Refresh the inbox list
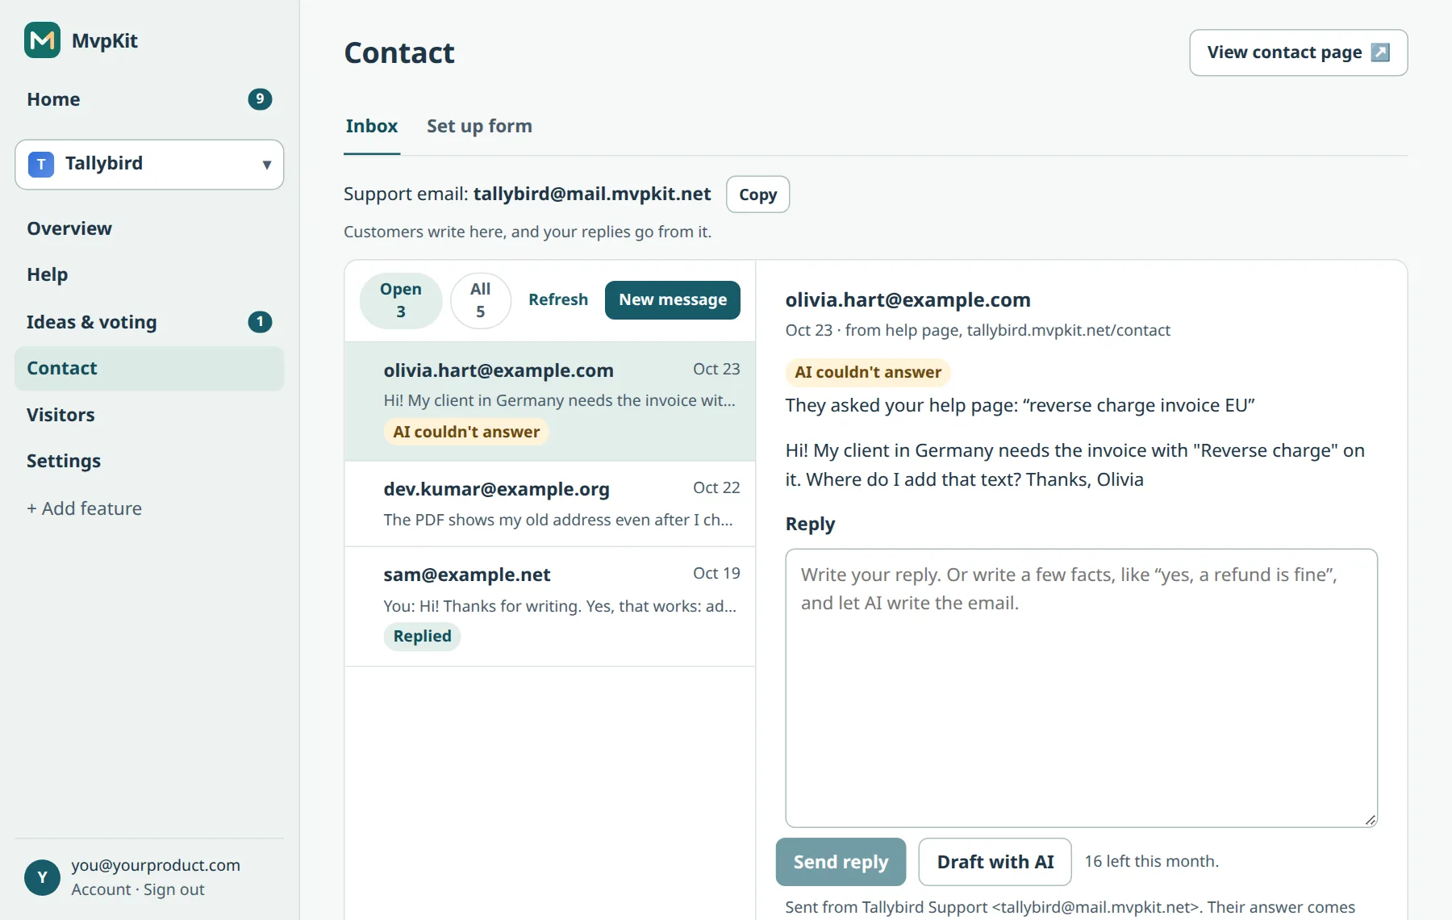The width and height of the screenshot is (1452, 920). [558, 300]
